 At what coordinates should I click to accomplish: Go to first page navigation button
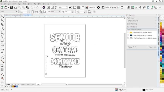point(8,85)
